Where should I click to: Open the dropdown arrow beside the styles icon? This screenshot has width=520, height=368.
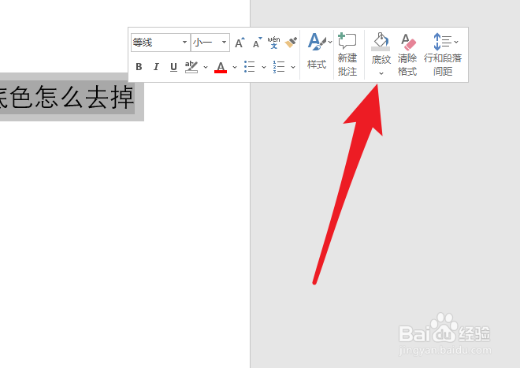(329, 42)
